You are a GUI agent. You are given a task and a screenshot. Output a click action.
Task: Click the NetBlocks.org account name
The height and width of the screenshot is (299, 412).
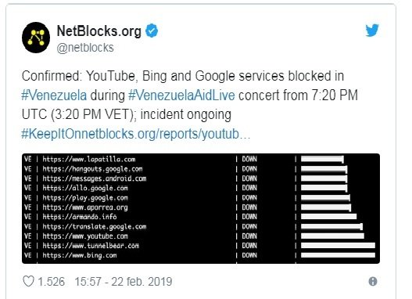[99, 31]
